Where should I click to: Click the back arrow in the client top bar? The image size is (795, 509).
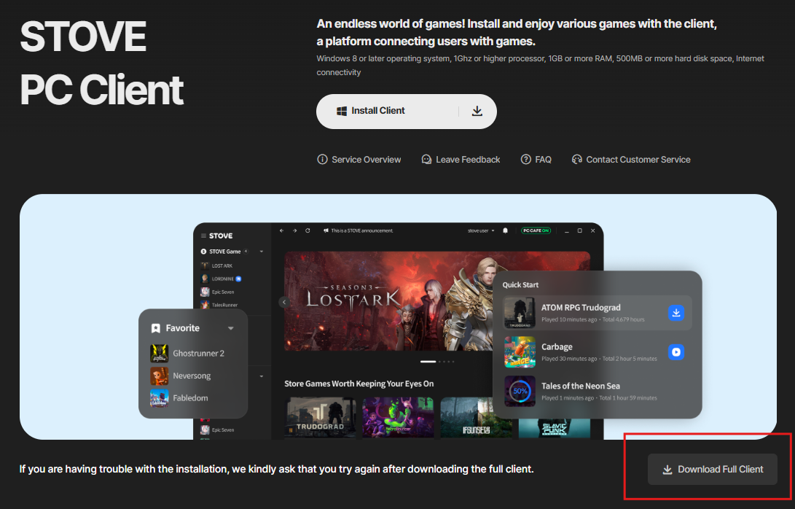pos(281,230)
